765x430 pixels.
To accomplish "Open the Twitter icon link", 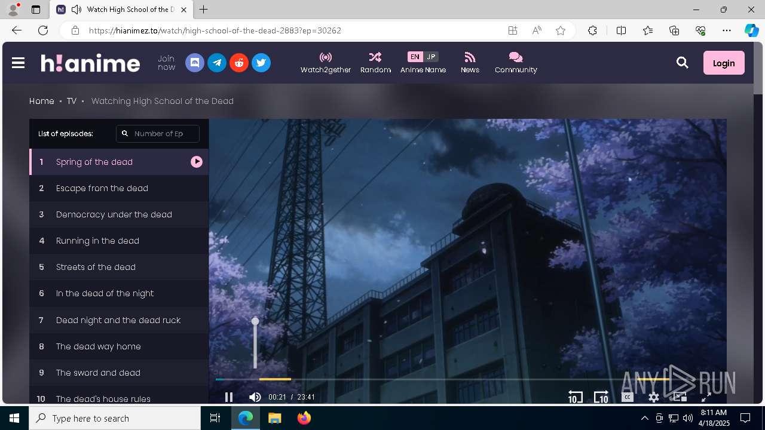I will click(x=261, y=63).
